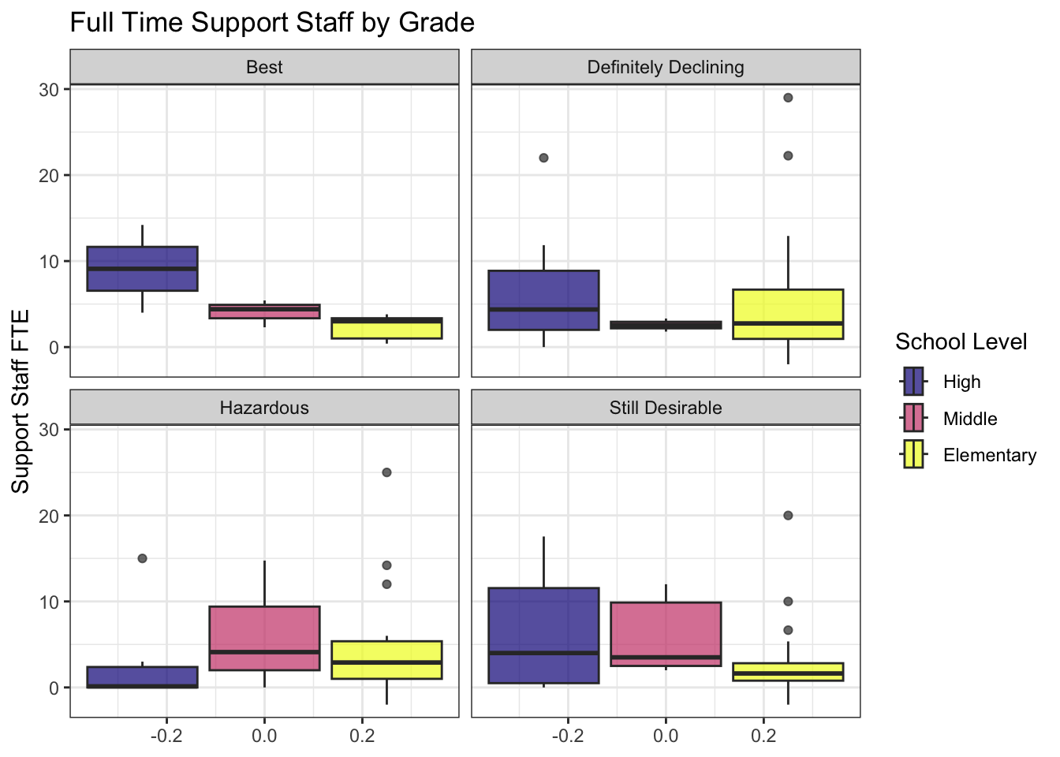Select the Best facet header
Image resolution: width=1060 pixels, height=757 pixels.
[264, 67]
